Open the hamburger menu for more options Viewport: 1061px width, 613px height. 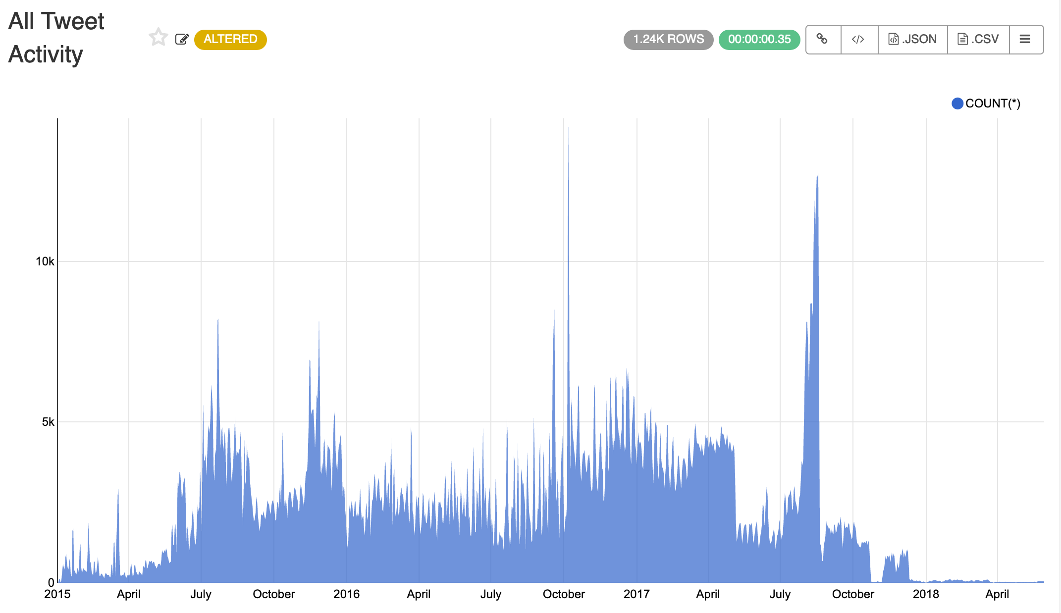(1025, 39)
